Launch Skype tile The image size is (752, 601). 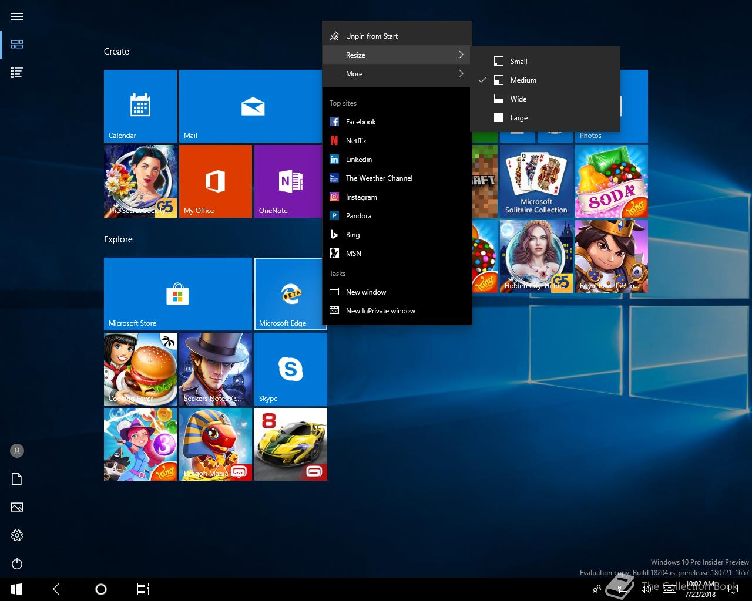pos(291,369)
